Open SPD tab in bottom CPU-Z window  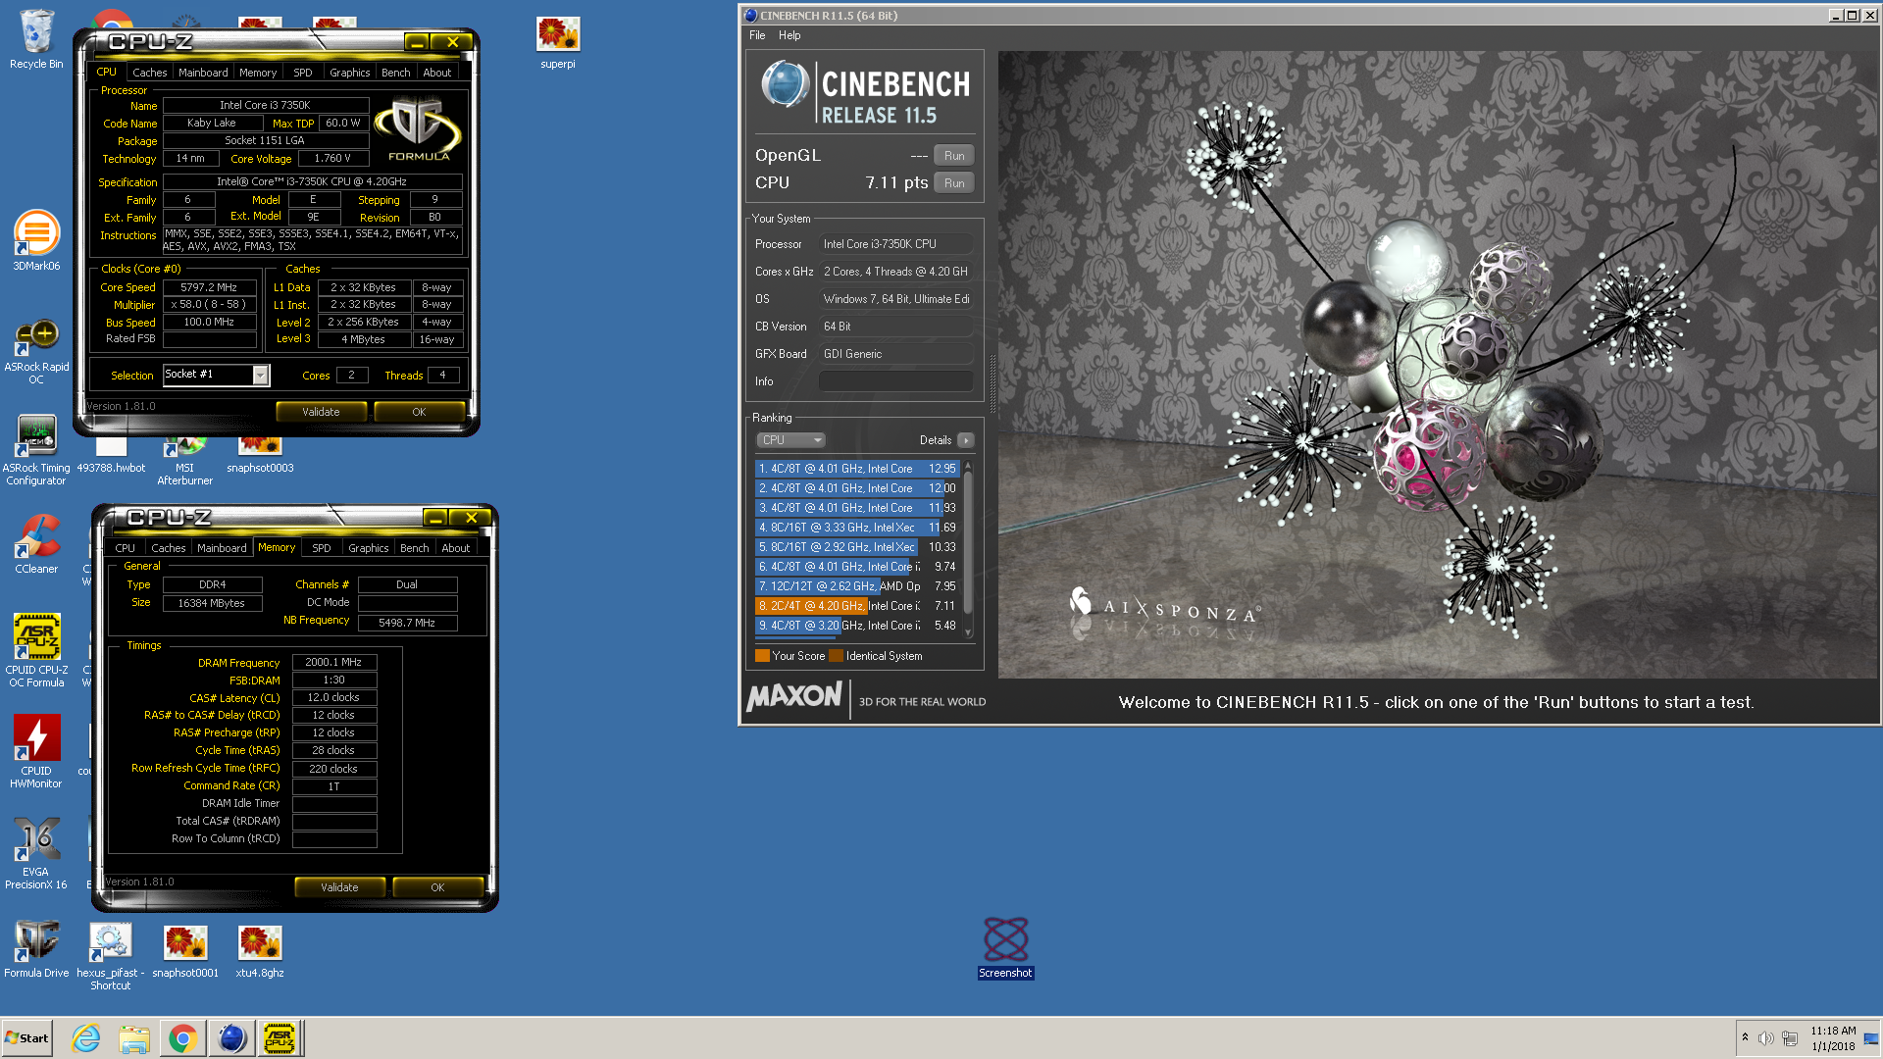click(322, 548)
